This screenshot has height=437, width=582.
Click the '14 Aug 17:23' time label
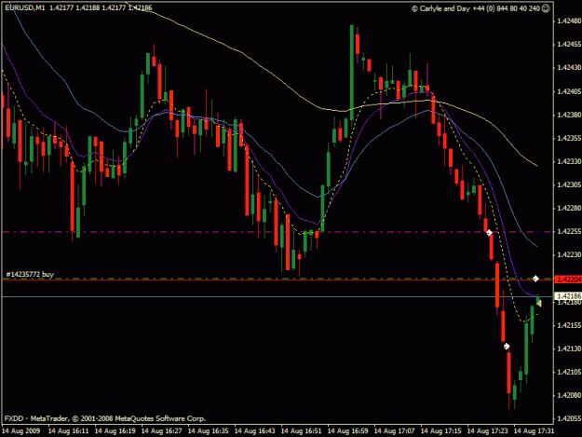(x=488, y=431)
